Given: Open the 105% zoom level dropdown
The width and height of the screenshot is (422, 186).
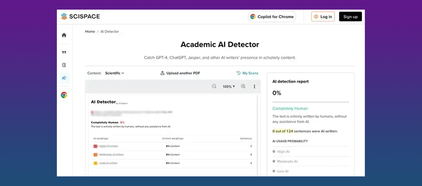Looking at the screenshot, I should (x=229, y=87).
